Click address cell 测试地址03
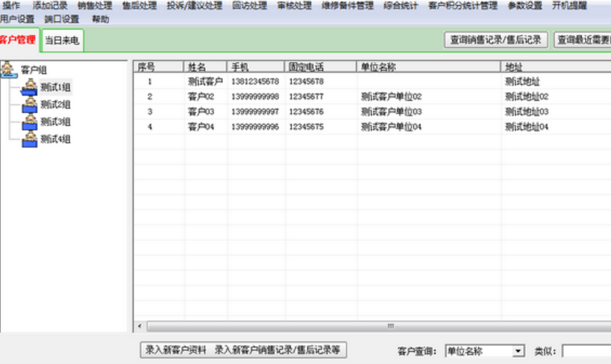611x364 pixels. pos(527,112)
